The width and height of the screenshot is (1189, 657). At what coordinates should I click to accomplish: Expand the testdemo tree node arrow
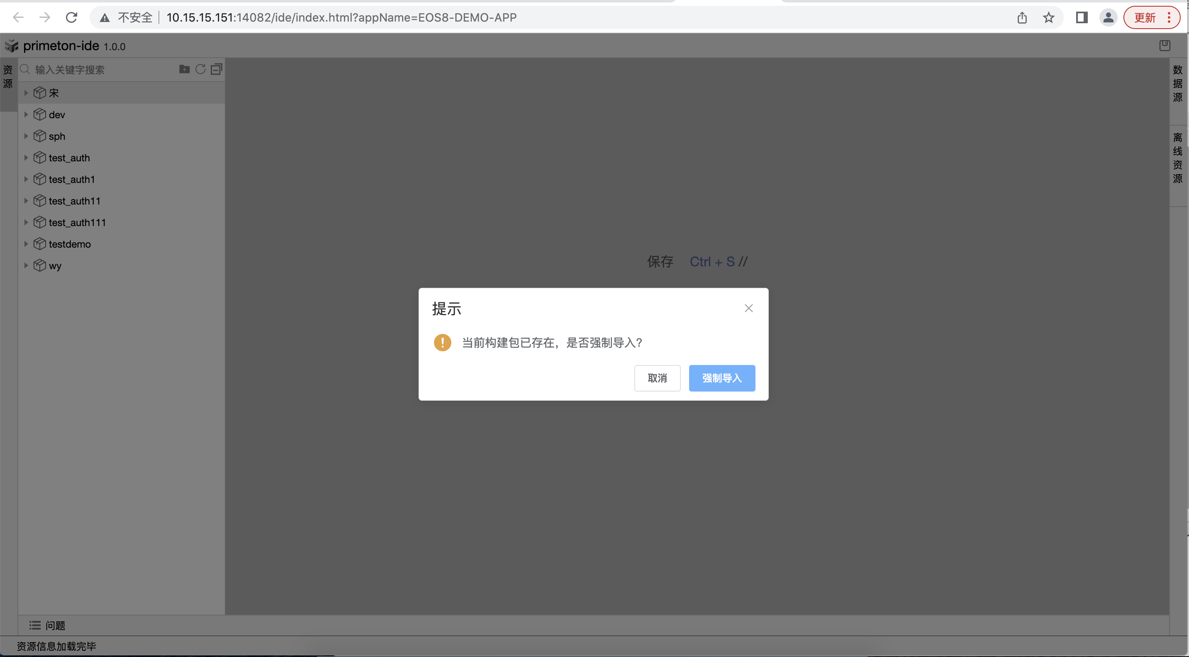point(26,243)
